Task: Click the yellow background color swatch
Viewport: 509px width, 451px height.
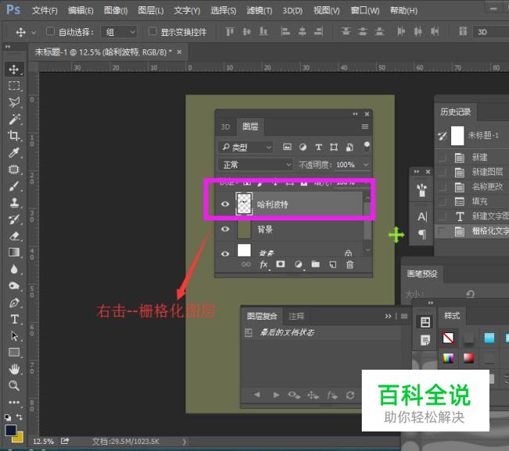Action: [x=19, y=438]
